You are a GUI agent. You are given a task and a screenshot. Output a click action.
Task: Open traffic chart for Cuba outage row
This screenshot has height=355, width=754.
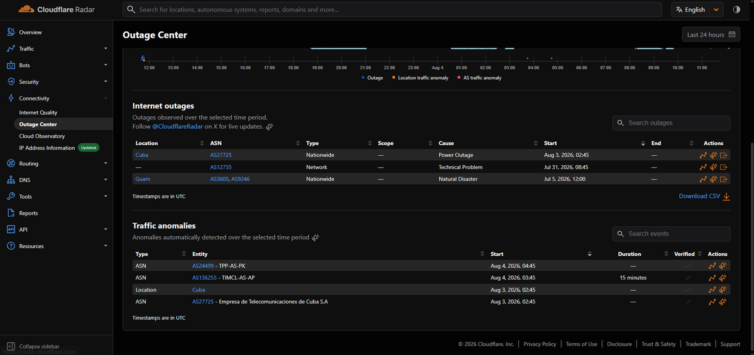(x=703, y=155)
